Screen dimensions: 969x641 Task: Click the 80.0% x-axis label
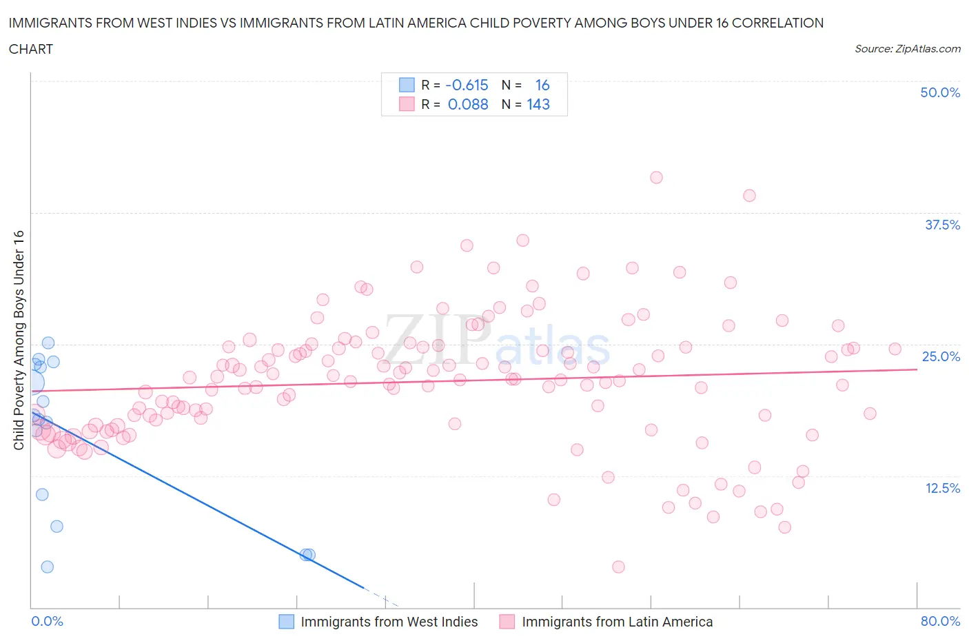(939, 621)
